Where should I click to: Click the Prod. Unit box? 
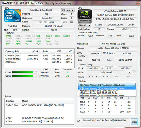tap(12, 26)
